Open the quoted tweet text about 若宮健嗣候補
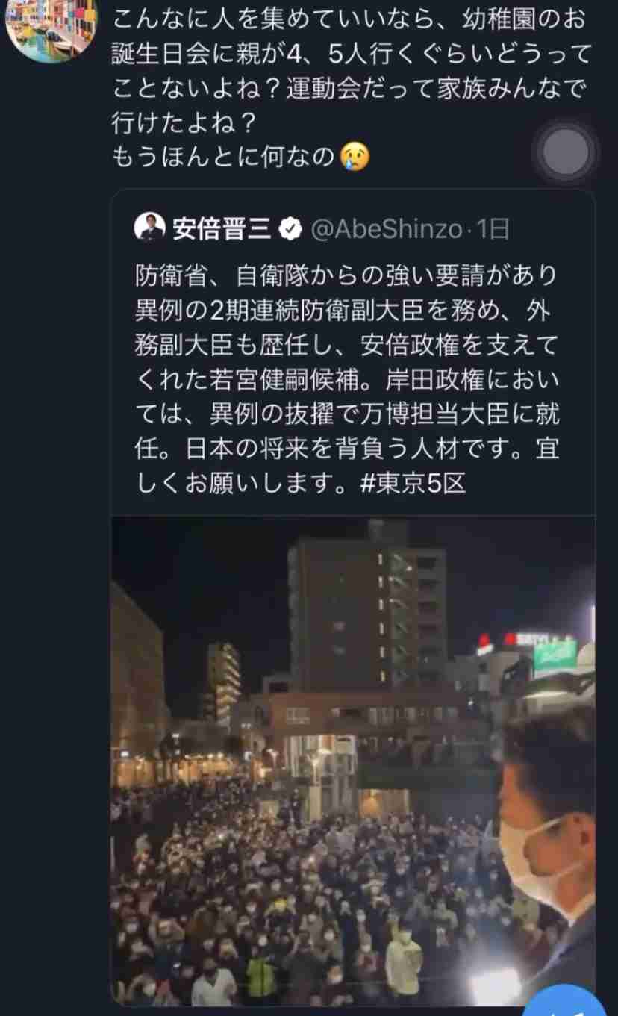 [x=347, y=379]
